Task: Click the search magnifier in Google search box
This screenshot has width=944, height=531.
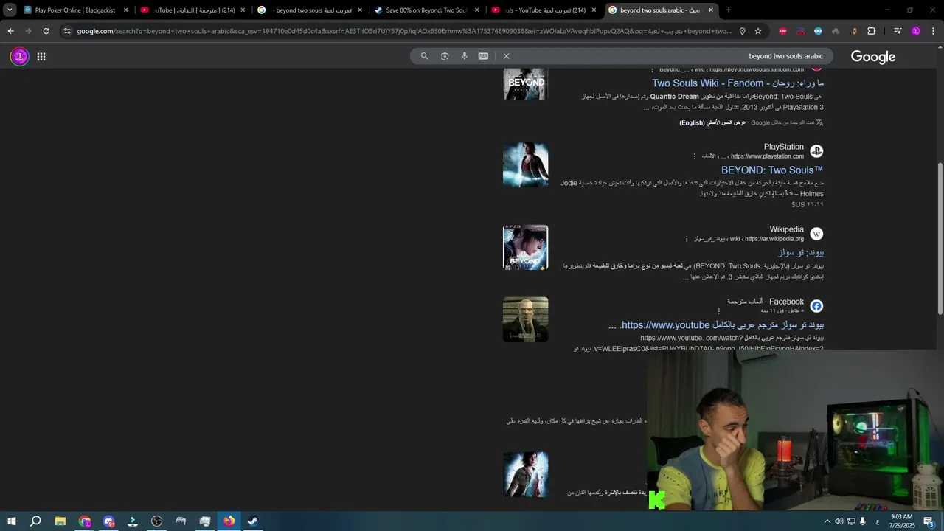Action: pos(424,56)
